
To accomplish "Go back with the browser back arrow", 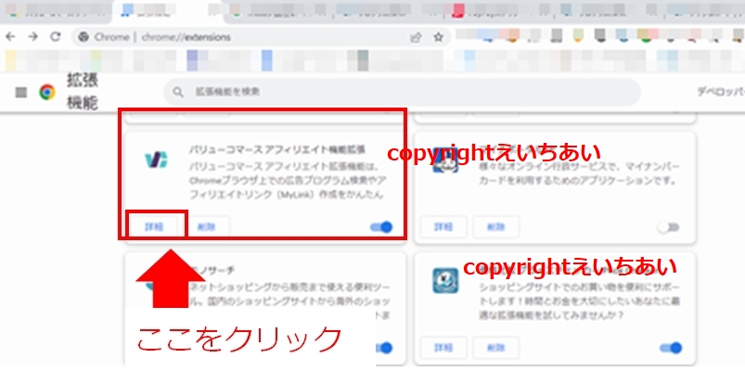I will click(x=10, y=37).
